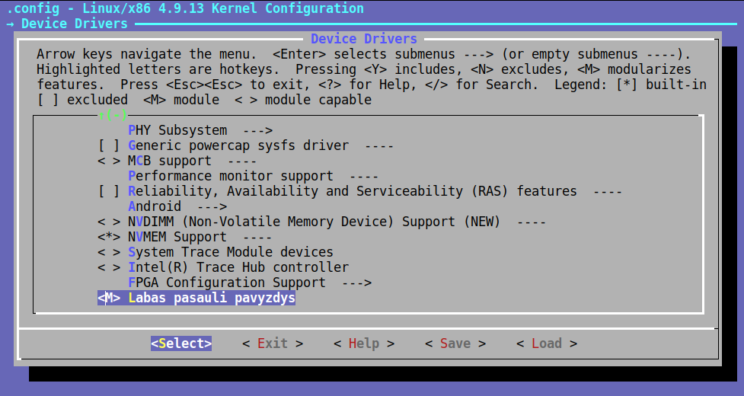Toggle the Generic powercap sysfs driver checkbox

[109, 145]
